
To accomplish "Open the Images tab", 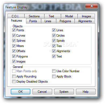I will click(86, 16).
